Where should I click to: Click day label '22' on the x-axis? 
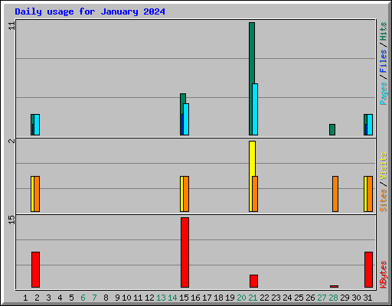(264, 298)
